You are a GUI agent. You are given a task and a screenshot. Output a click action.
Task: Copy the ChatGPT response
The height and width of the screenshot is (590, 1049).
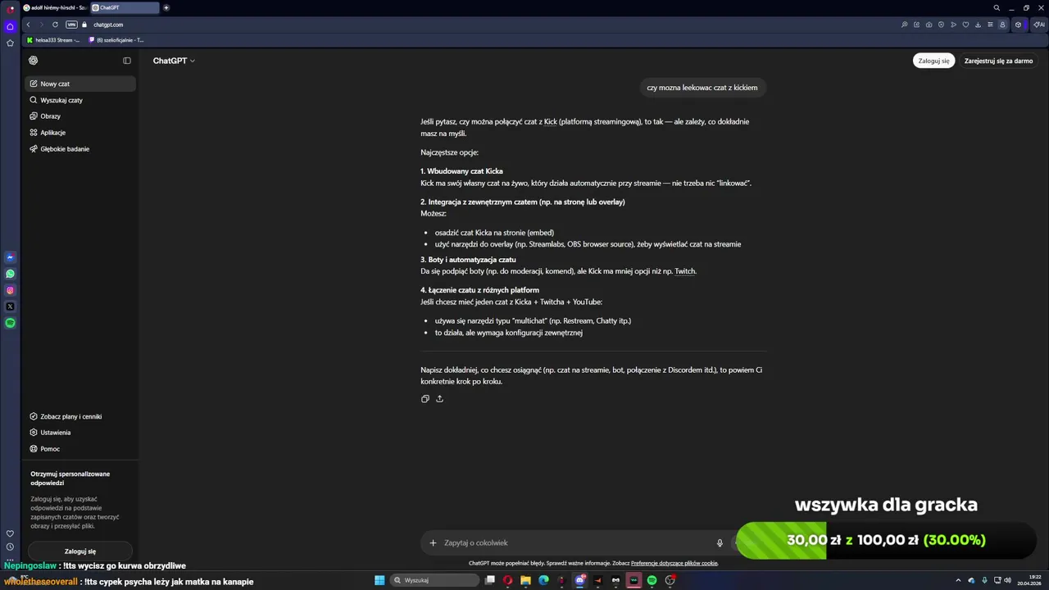[x=425, y=399]
